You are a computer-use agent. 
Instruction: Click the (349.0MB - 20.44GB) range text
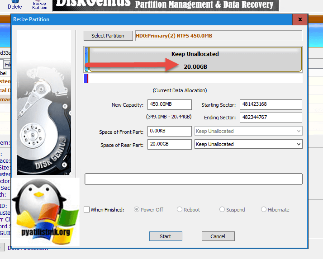click(169, 117)
